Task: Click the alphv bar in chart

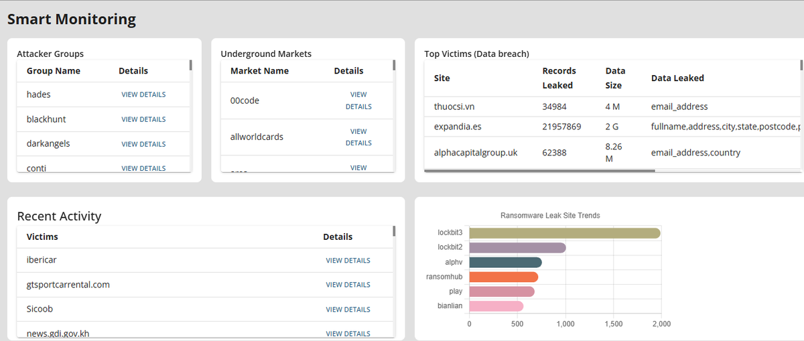Action: [505, 262]
